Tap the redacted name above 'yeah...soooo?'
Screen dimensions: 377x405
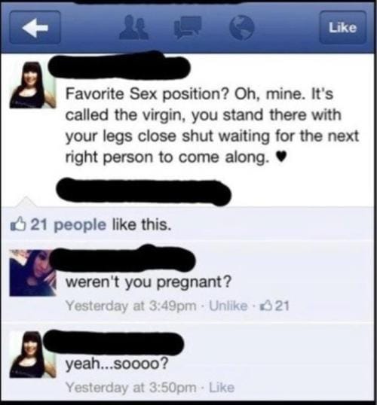(x=114, y=343)
